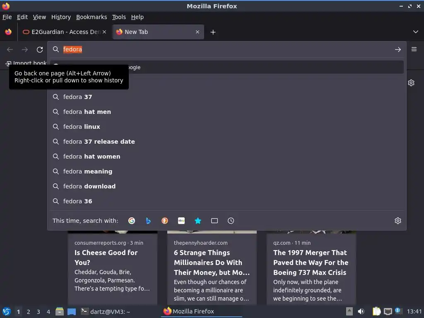Open 'Is Cheese Good for You?' article
The height and width of the screenshot is (318, 424).
point(113,268)
